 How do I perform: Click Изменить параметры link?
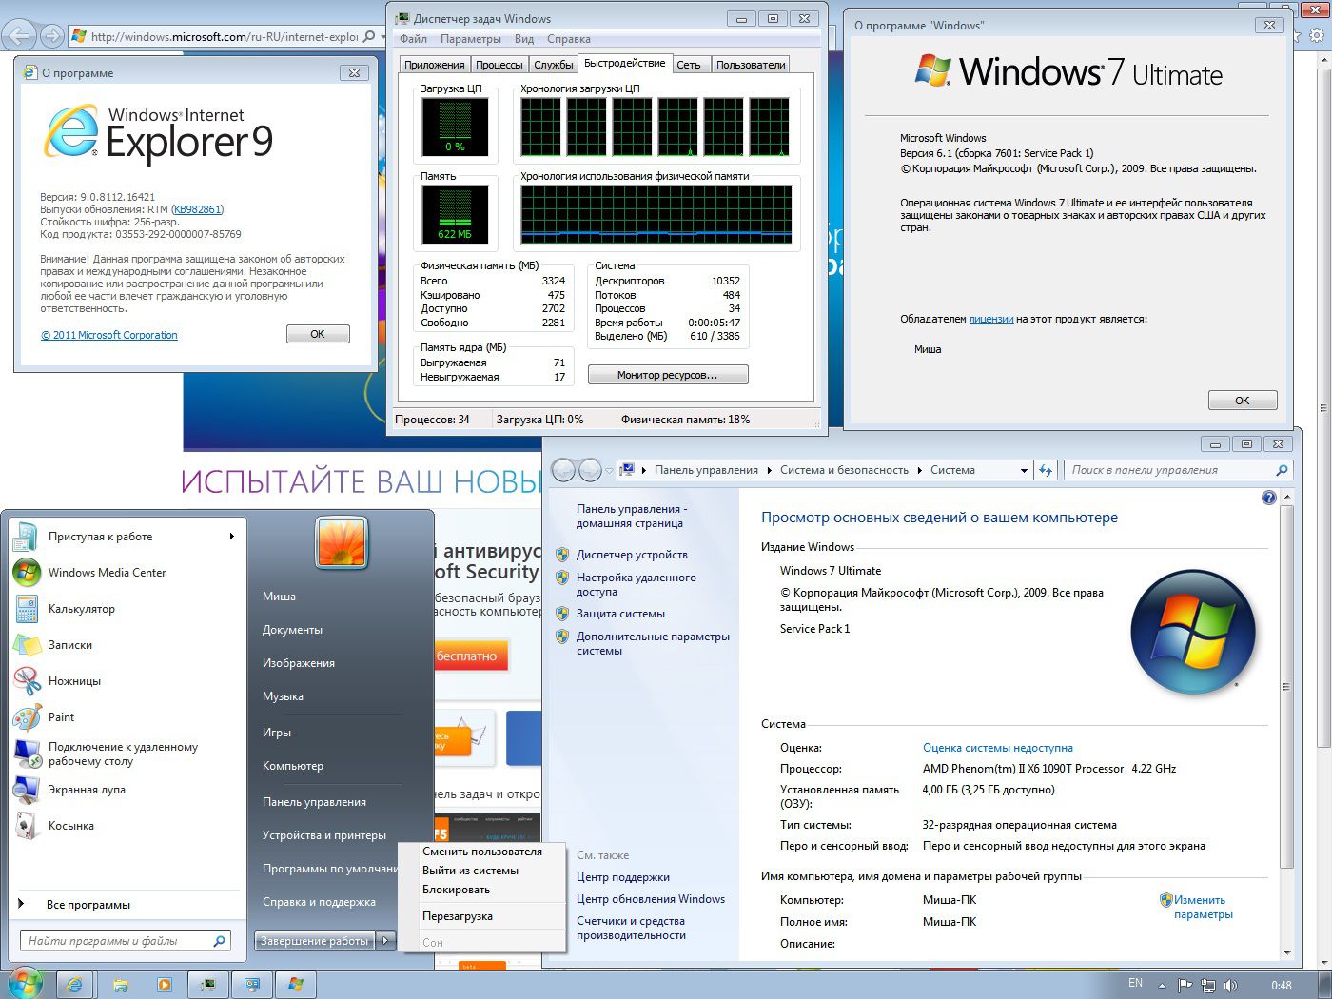pyautogui.click(x=1203, y=907)
